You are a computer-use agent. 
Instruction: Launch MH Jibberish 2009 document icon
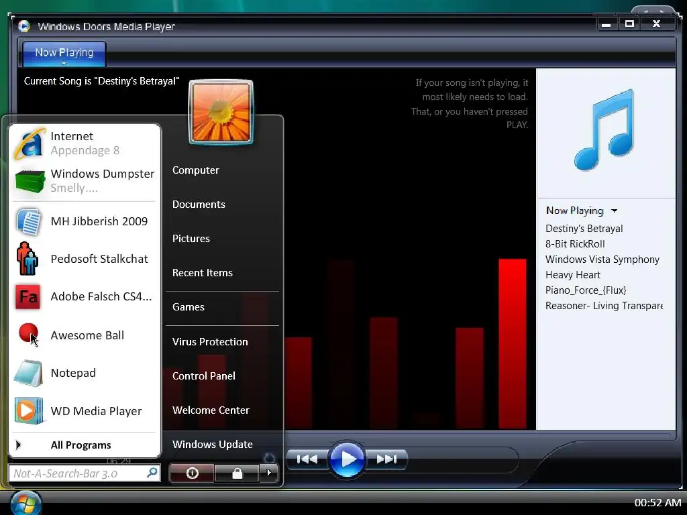(x=29, y=221)
